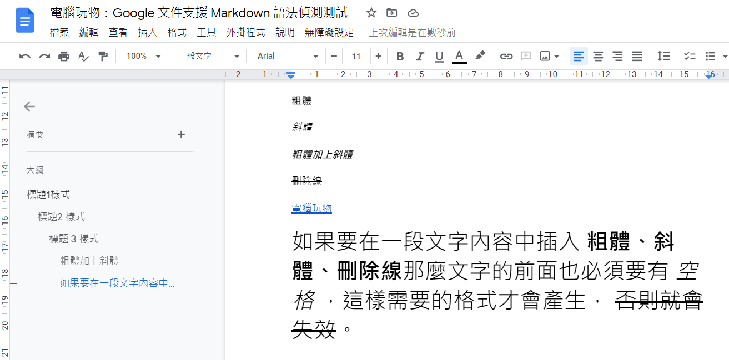This screenshot has height=360, width=729.
Task: Click the italic 斜體 line in the document
Action: (301, 127)
